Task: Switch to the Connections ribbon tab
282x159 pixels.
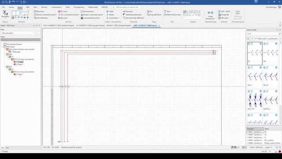Action: tap(56, 7)
